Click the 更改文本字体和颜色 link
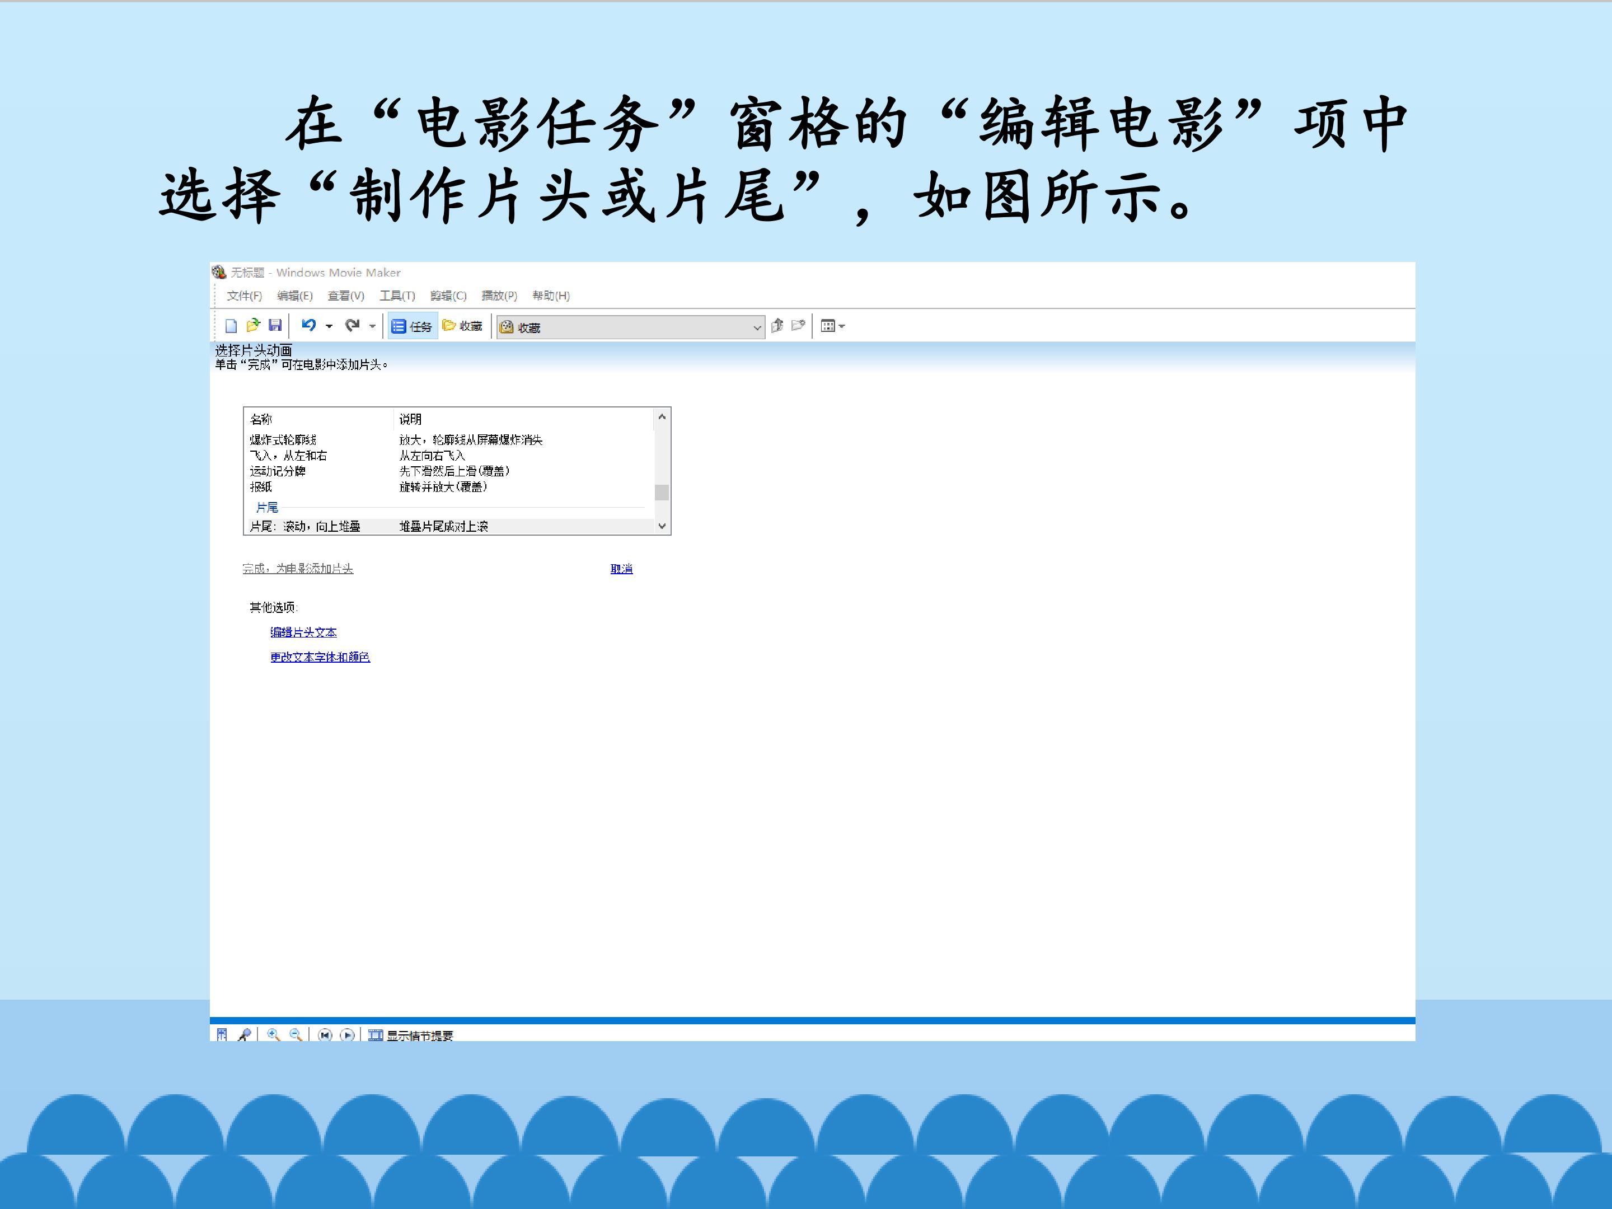 (320, 657)
